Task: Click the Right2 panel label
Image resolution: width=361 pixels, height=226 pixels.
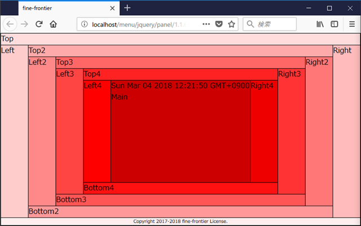Action: [x=317, y=62]
